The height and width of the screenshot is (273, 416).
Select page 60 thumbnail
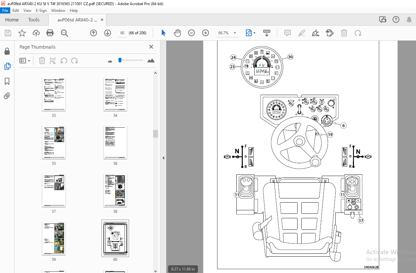[x=115, y=238]
